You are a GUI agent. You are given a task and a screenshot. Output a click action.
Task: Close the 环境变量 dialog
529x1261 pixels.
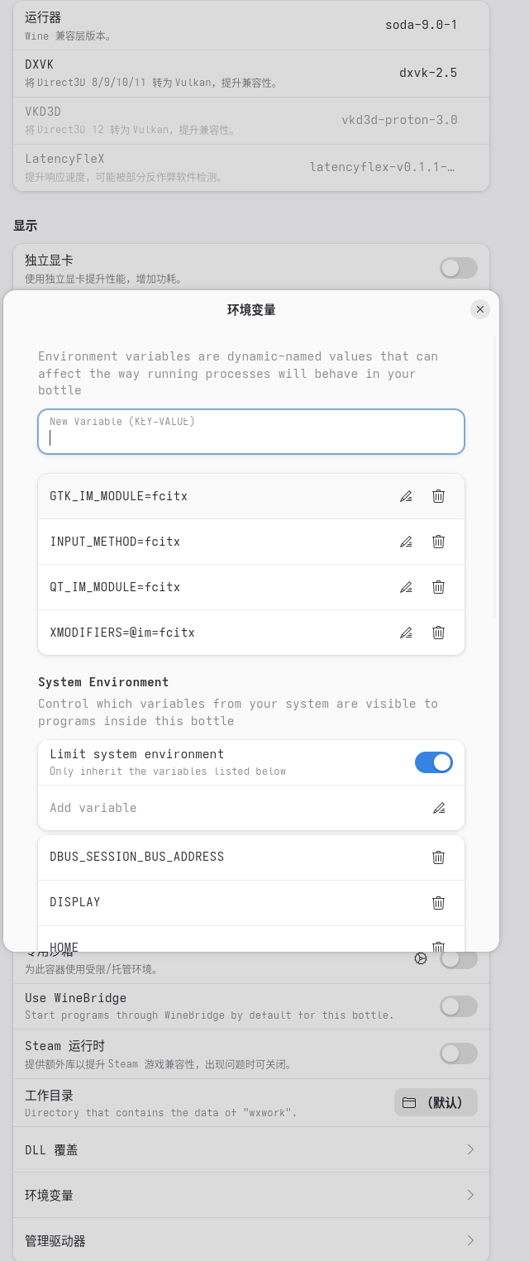click(480, 309)
